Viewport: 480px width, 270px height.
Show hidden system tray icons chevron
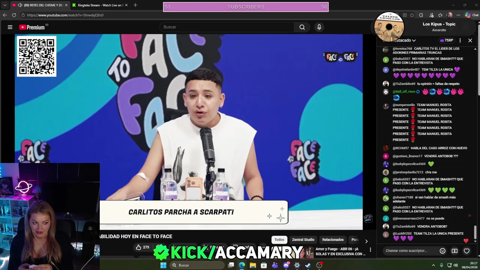pyautogui.click(x=433, y=265)
